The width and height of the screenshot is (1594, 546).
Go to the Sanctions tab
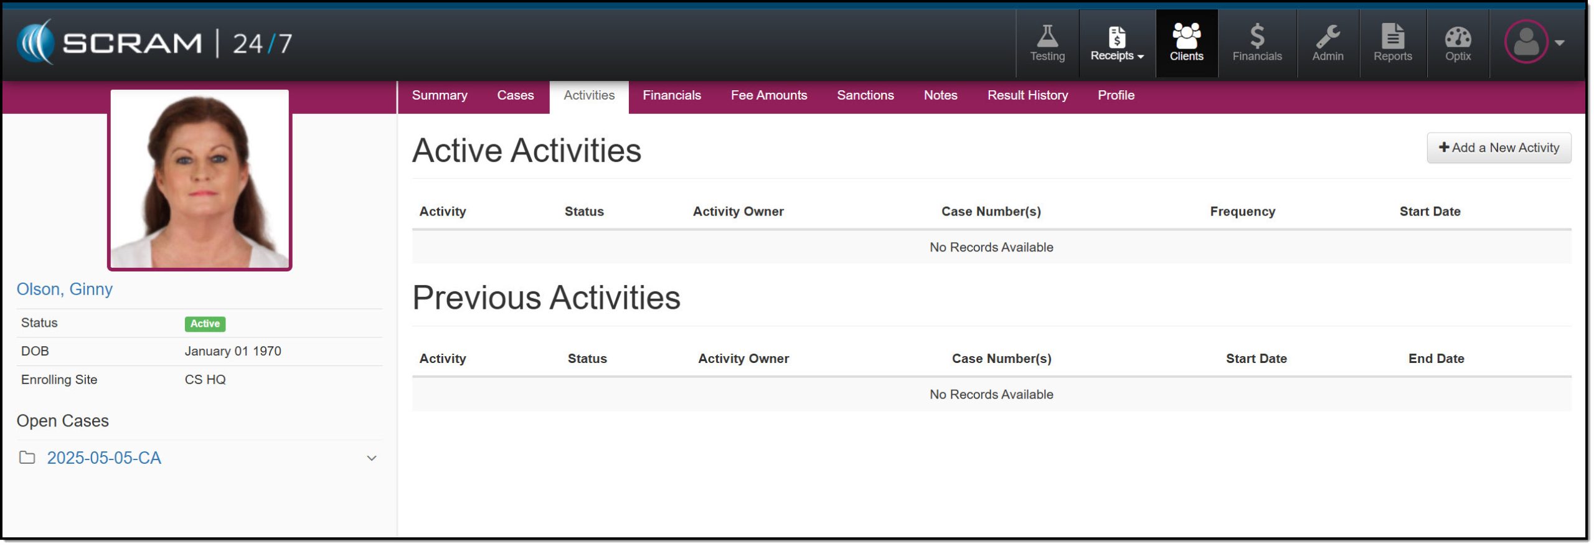tap(865, 95)
